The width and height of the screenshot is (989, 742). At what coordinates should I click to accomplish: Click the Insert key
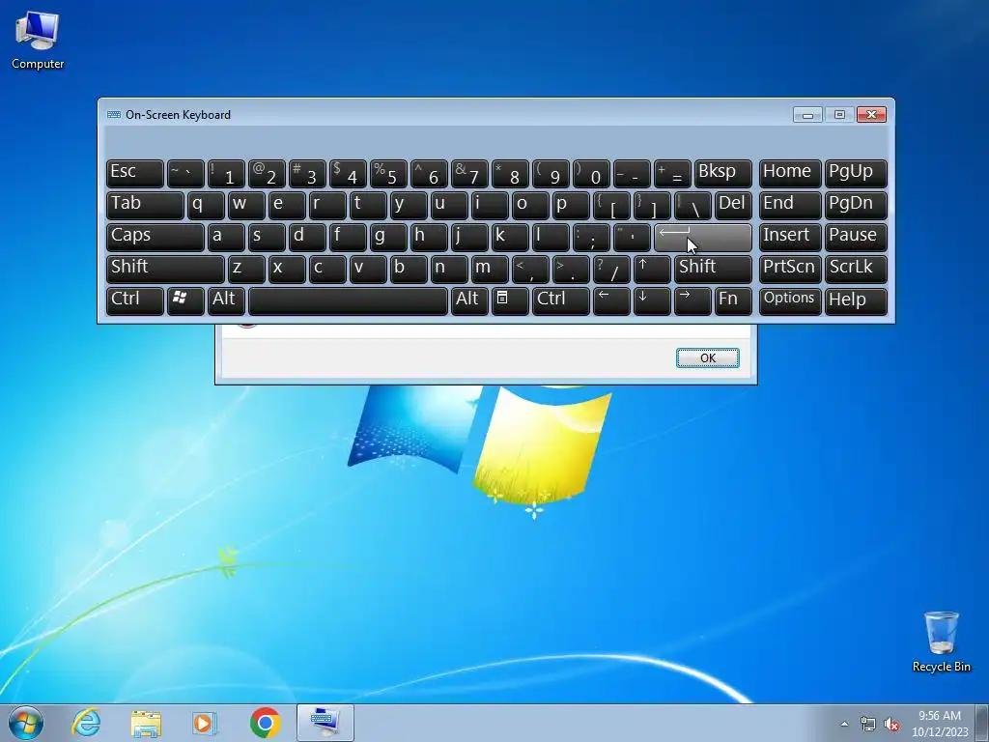point(790,237)
